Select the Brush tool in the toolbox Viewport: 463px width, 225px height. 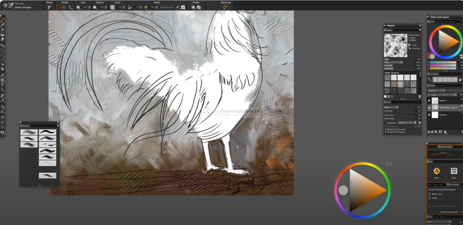[2, 20]
